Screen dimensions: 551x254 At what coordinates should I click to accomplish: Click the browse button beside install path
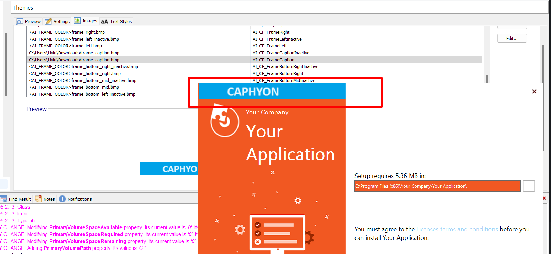click(529, 186)
